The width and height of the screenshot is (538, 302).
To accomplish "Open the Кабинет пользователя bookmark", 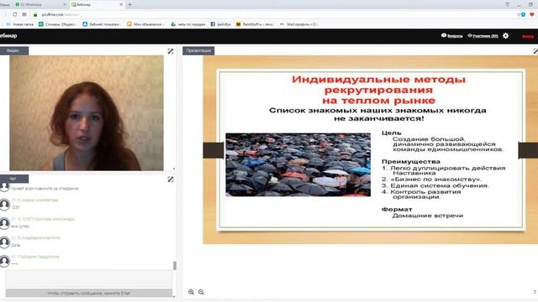I will (102, 24).
